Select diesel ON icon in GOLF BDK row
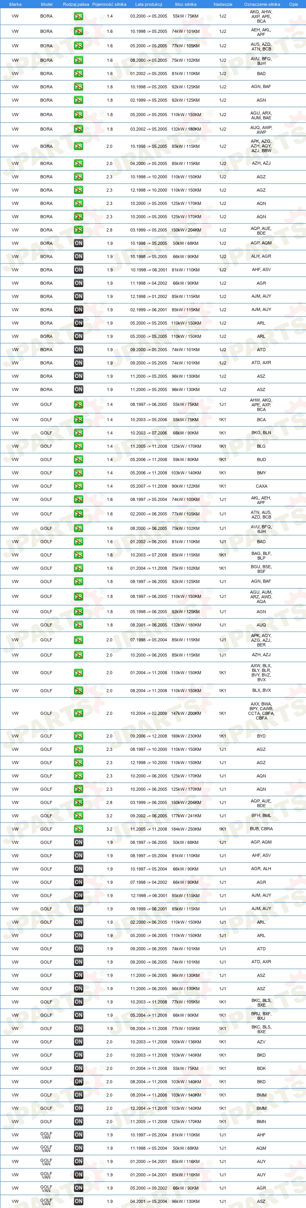 coord(78,1068)
